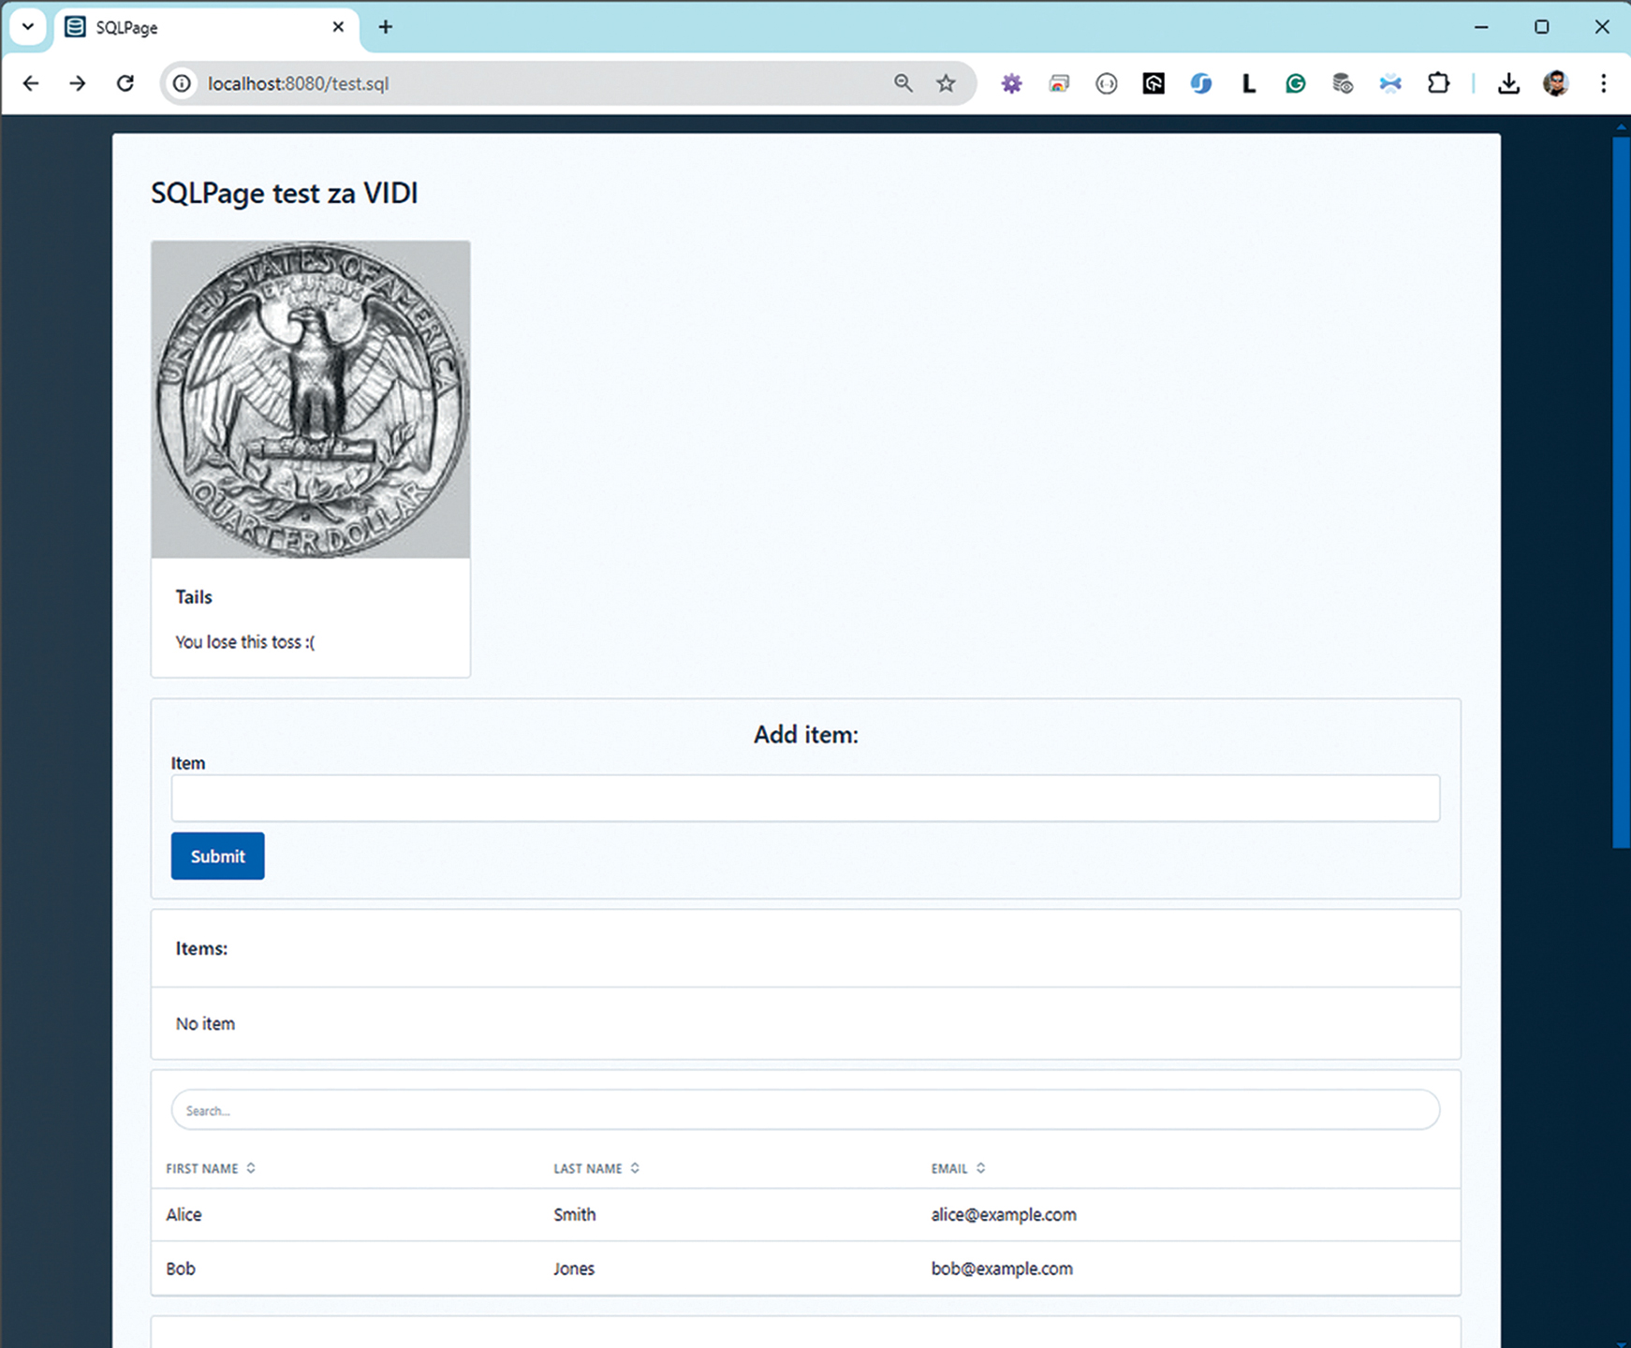This screenshot has height=1348, width=1631.
Task: Click 'You lose this toss :(' text
Action: tap(245, 642)
